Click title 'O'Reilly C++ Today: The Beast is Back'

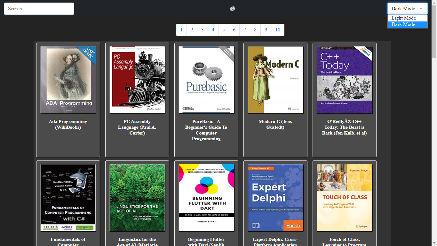[x=345, y=127]
